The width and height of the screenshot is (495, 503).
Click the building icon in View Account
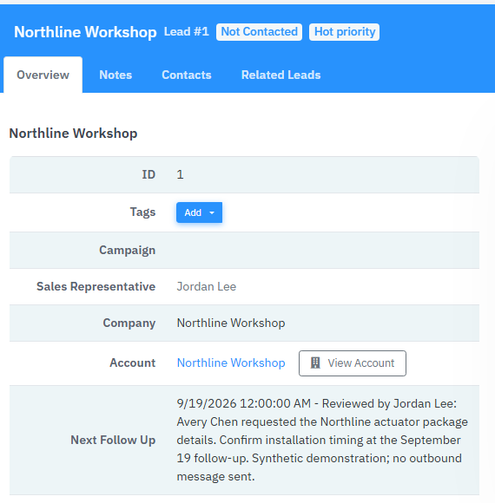[315, 363]
